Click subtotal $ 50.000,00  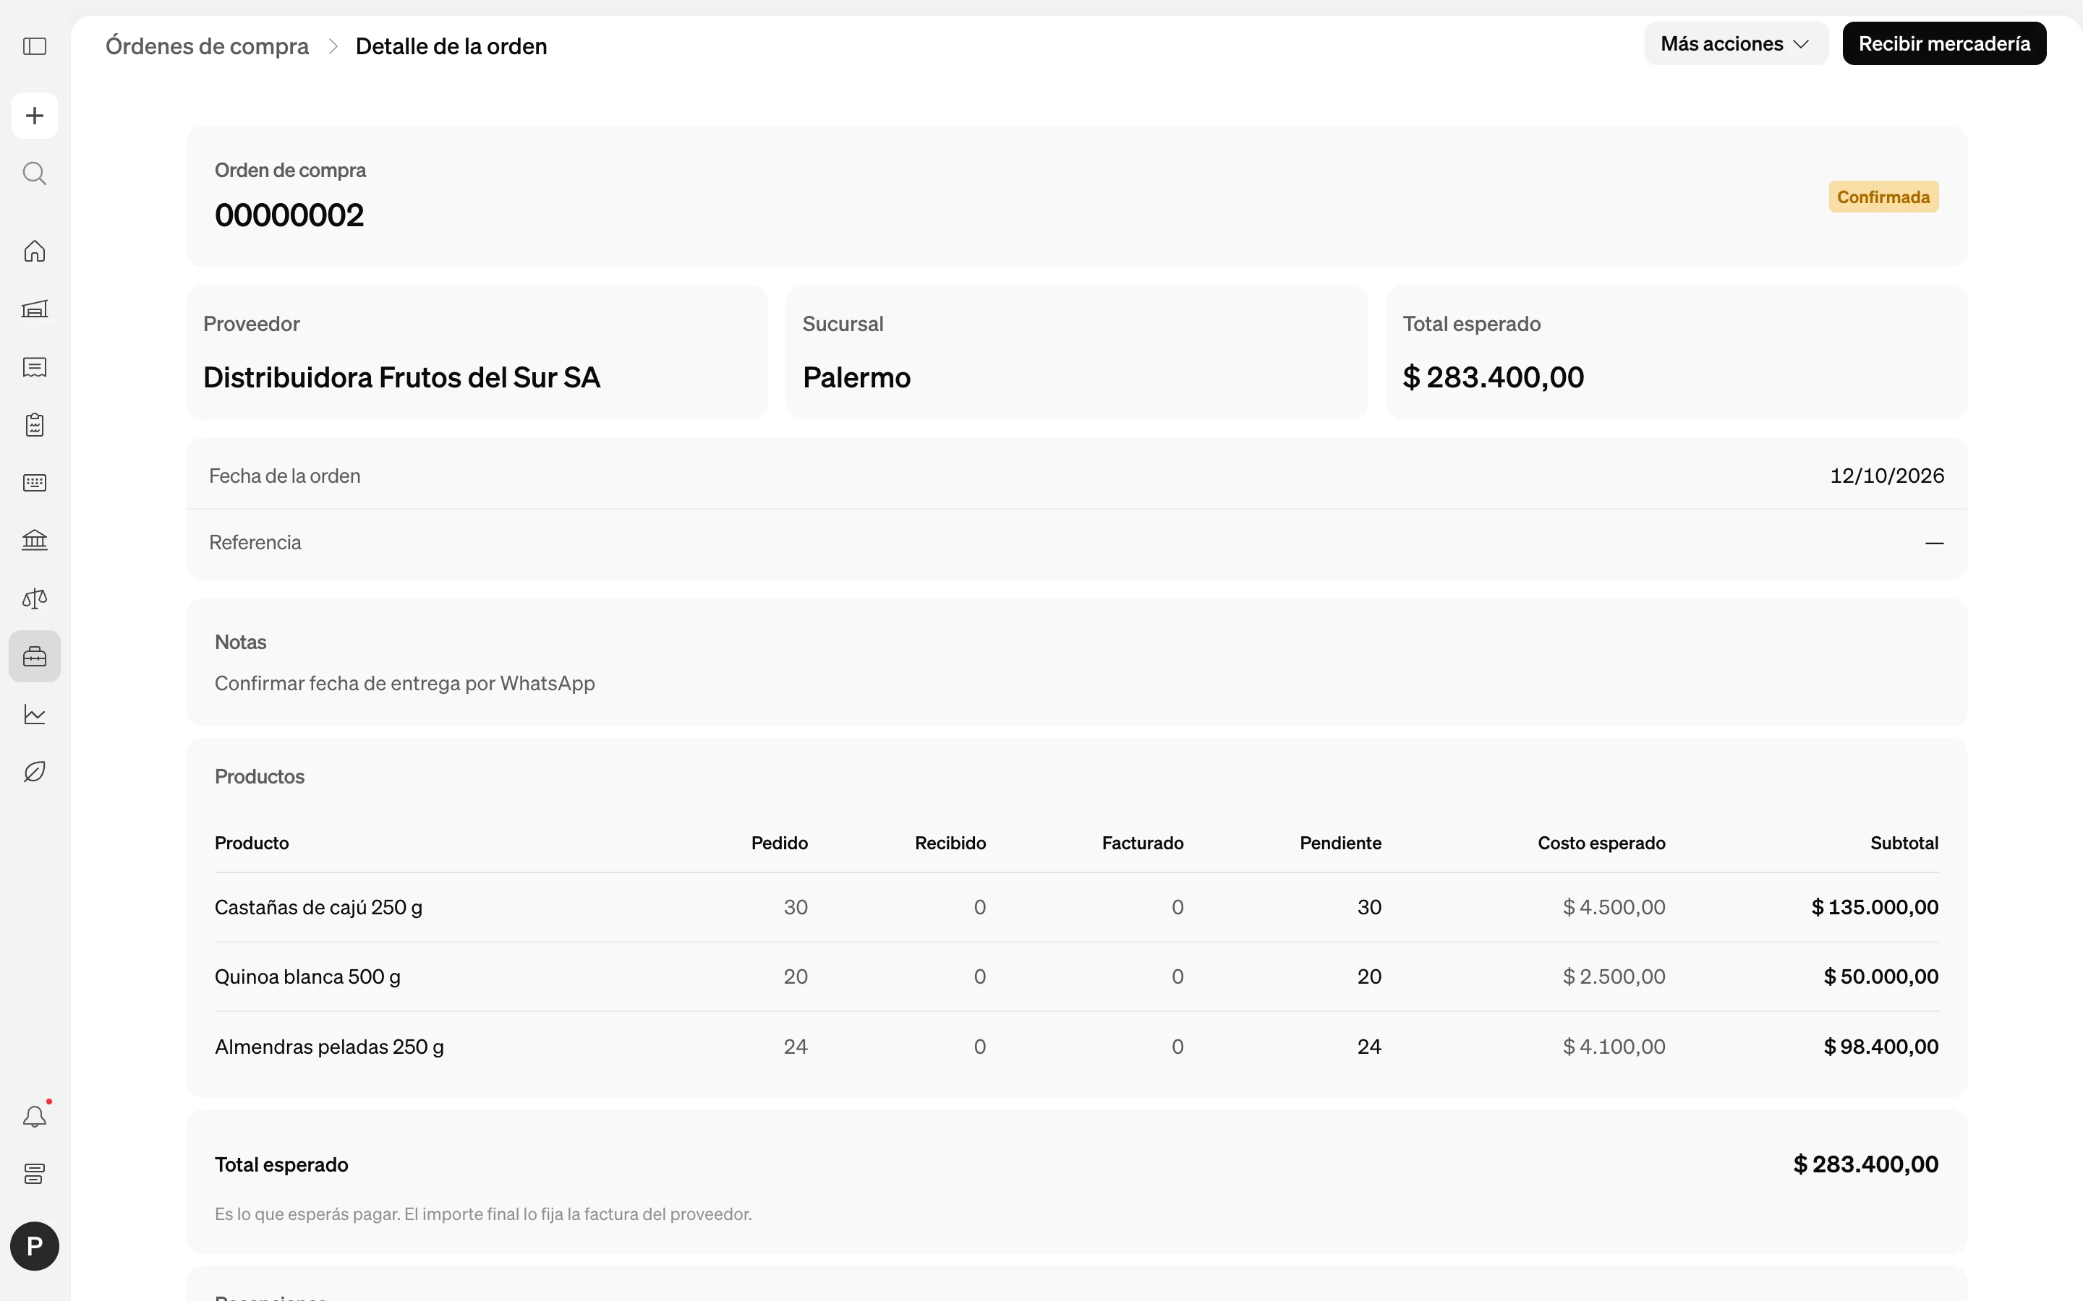coord(1880,976)
